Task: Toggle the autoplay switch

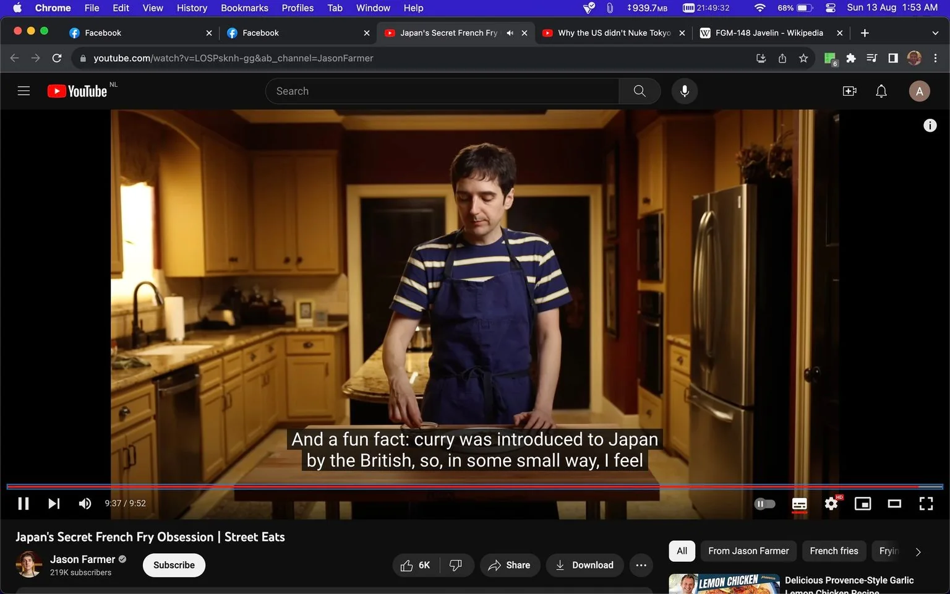Action: (x=765, y=504)
